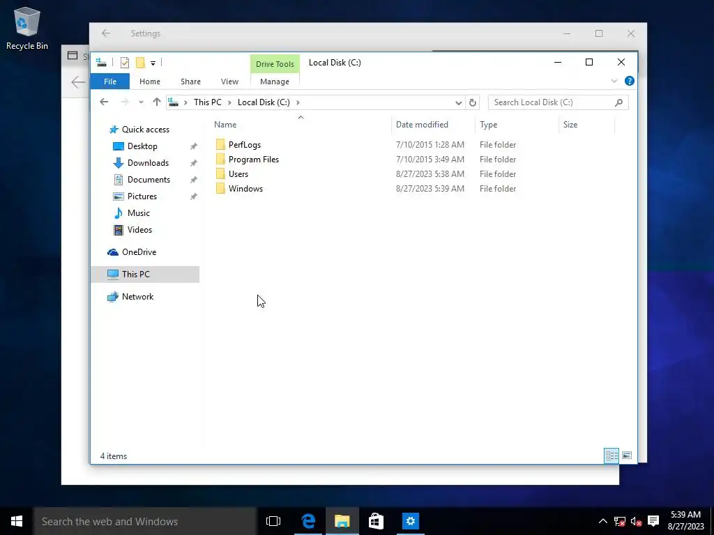Image resolution: width=714 pixels, height=535 pixels.
Task: Select Network in the navigation pane
Action: coord(137,297)
